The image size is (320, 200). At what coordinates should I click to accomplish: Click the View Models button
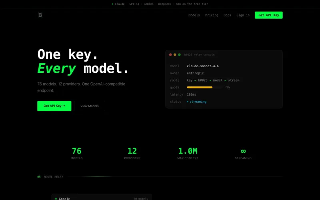click(x=89, y=106)
